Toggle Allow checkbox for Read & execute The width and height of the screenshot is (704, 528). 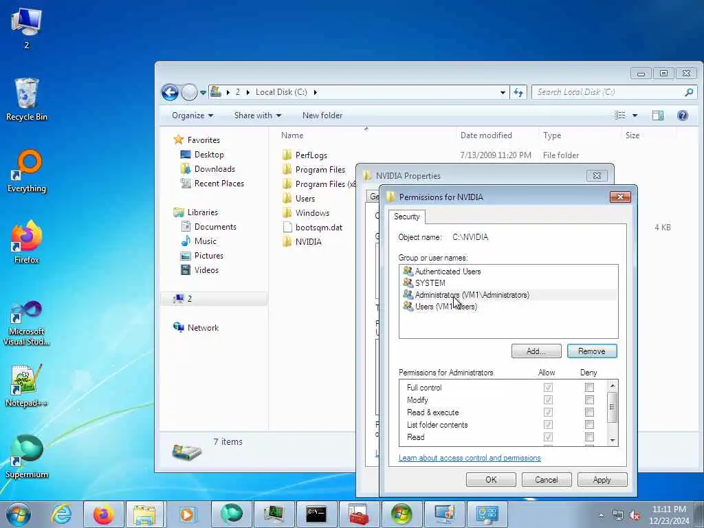click(548, 412)
